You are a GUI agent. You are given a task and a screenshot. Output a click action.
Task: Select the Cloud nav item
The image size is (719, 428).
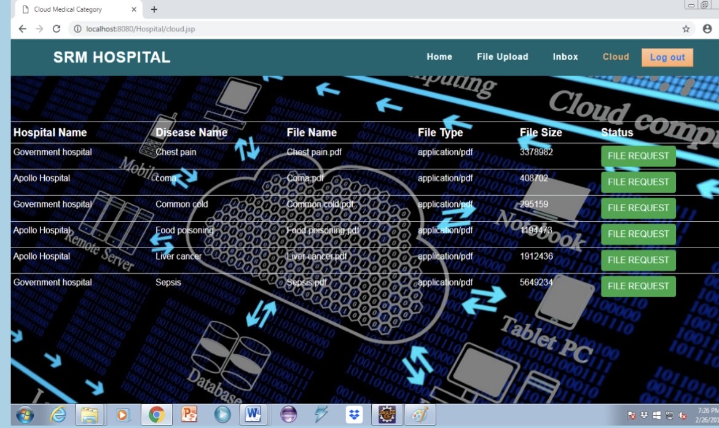click(616, 57)
